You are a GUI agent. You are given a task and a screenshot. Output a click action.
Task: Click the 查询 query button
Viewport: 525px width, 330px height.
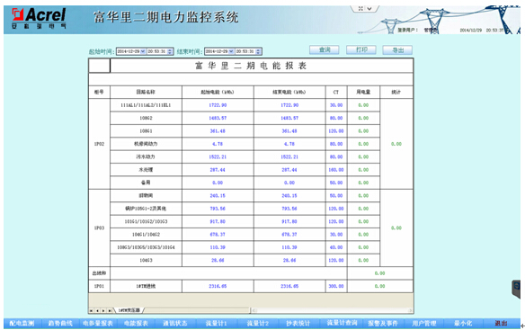tap(325, 50)
